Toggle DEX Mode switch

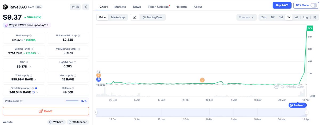coord(314,5)
